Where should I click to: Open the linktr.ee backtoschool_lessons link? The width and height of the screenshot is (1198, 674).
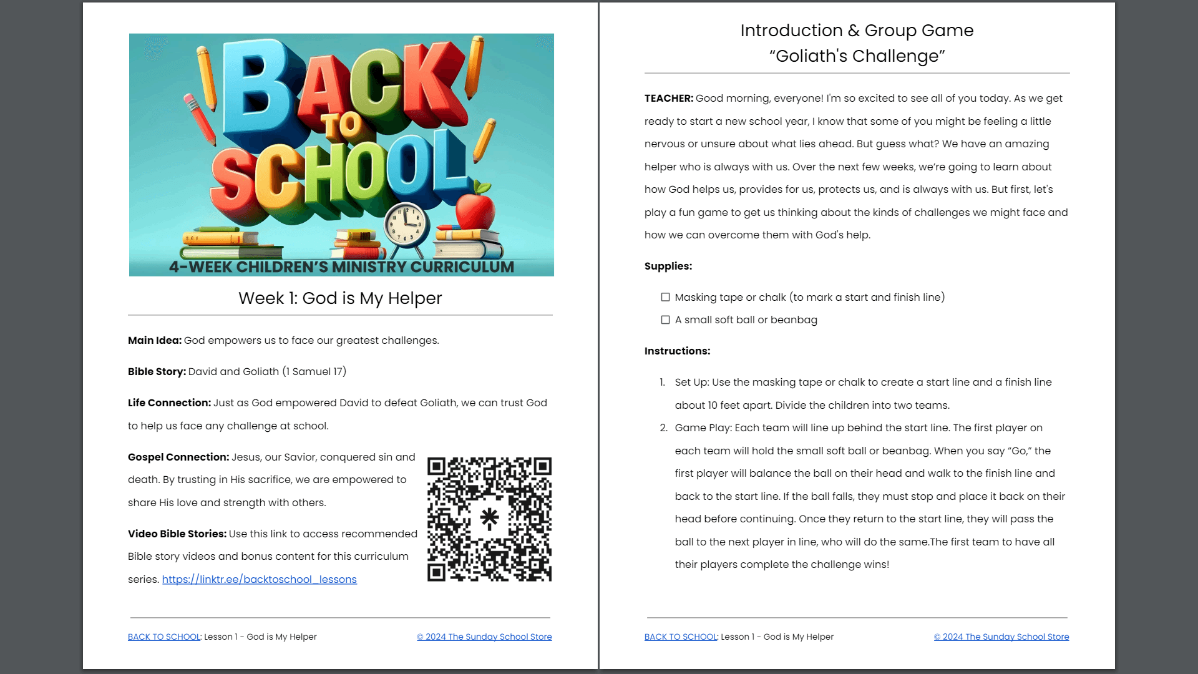[259, 579]
